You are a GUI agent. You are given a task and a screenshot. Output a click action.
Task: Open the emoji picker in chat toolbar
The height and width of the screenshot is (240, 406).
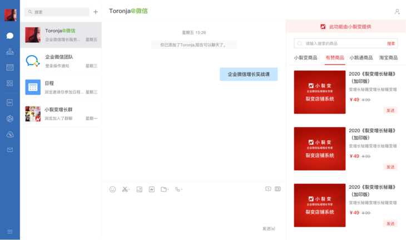113,189
